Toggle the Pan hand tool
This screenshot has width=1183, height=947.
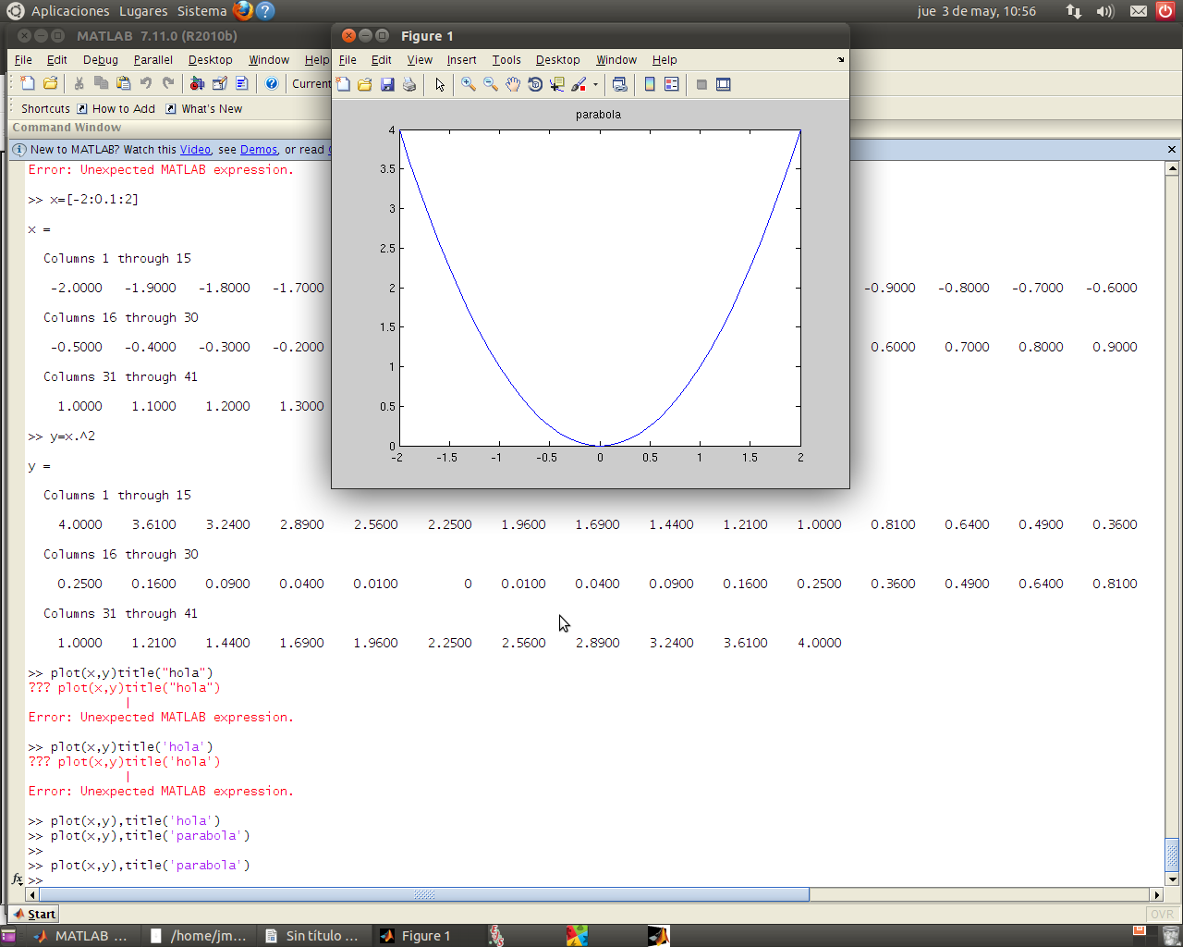tap(513, 84)
